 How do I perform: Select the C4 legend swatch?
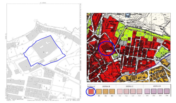click(x=140, y=92)
